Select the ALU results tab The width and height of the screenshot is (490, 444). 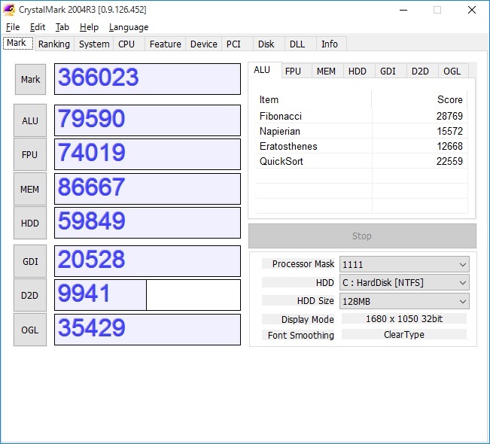pos(264,70)
